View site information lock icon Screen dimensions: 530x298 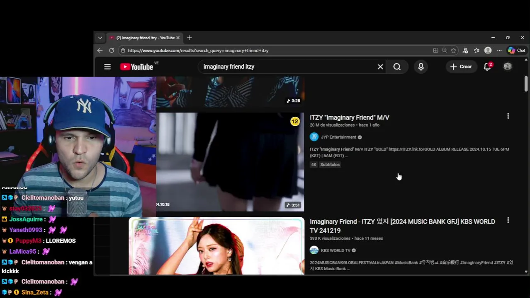click(123, 50)
